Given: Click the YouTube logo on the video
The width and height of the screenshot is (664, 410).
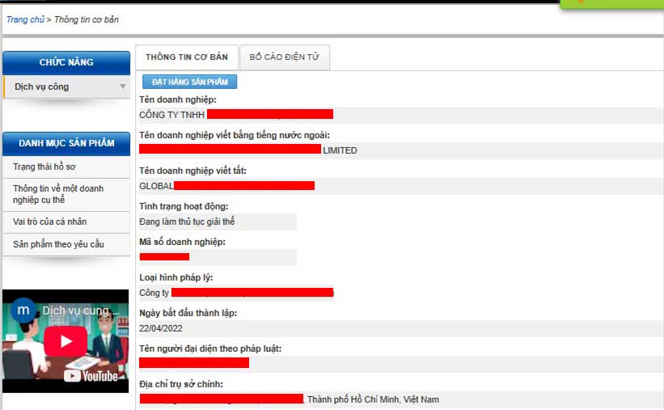Looking at the screenshot, I should coord(91,375).
